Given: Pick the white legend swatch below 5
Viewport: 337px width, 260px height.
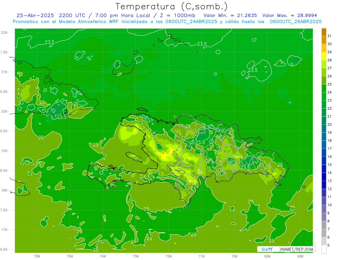Looking at the screenshot, I should click(x=324, y=249).
